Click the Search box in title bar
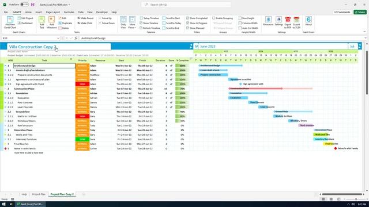The image size is (369, 207). pos(186,5)
